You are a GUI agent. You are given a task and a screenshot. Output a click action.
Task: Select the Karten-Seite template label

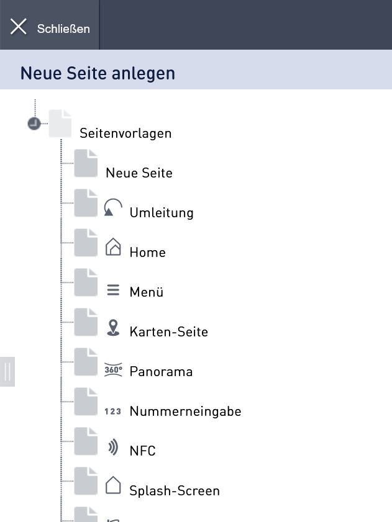(x=169, y=331)
